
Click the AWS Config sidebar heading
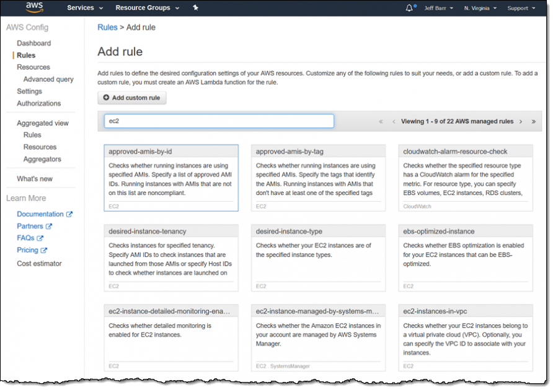[x=27, y=27]
